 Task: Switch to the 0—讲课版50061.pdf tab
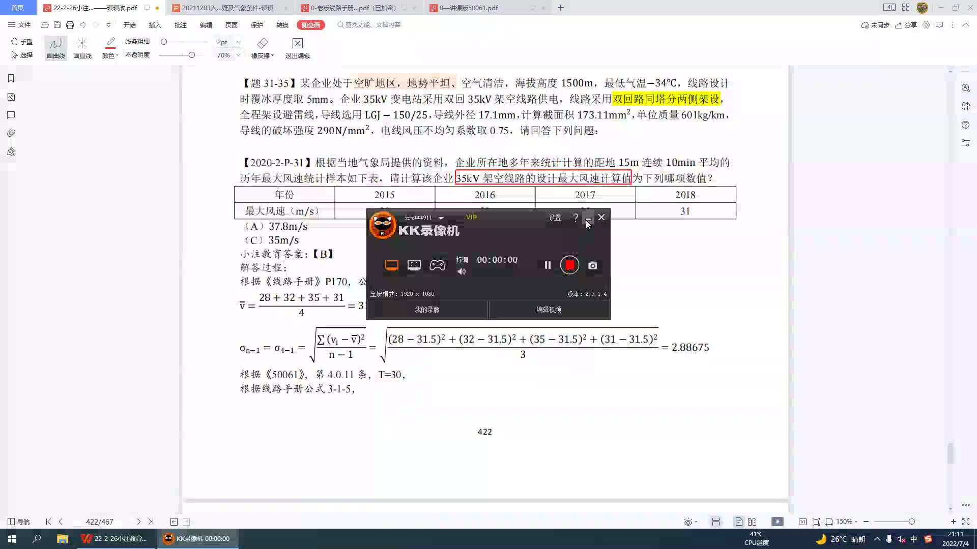click(468, 8)
